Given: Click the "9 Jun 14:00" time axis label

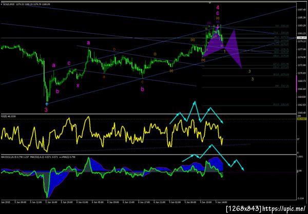Looking at the screenshot, I should 220,201.
